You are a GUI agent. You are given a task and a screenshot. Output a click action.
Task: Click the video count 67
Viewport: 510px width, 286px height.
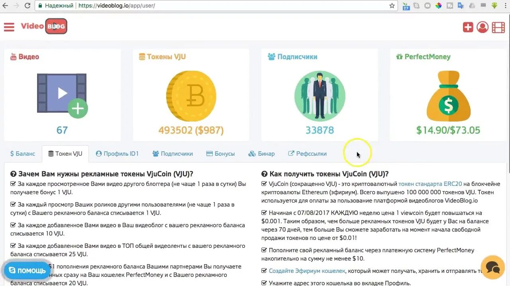click(62, 130)
